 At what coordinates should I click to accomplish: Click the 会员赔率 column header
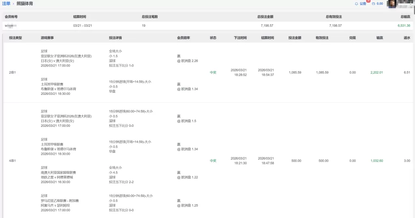click(x=184, y=38)
